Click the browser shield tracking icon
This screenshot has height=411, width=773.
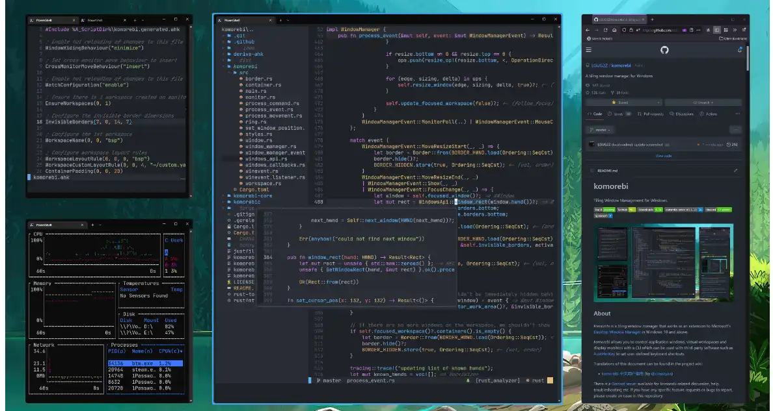(624, 30)
